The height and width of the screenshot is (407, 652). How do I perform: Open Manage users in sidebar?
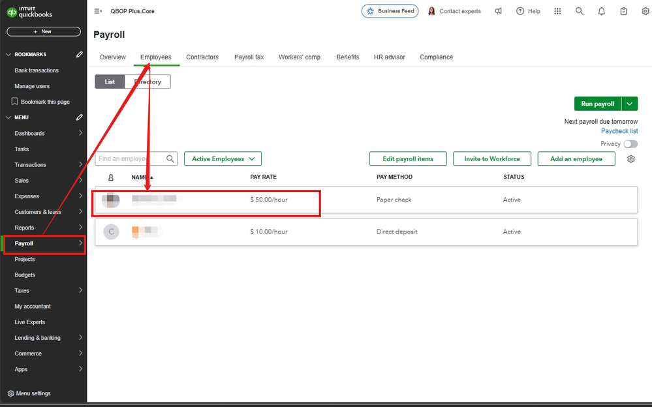pos(32,86)
